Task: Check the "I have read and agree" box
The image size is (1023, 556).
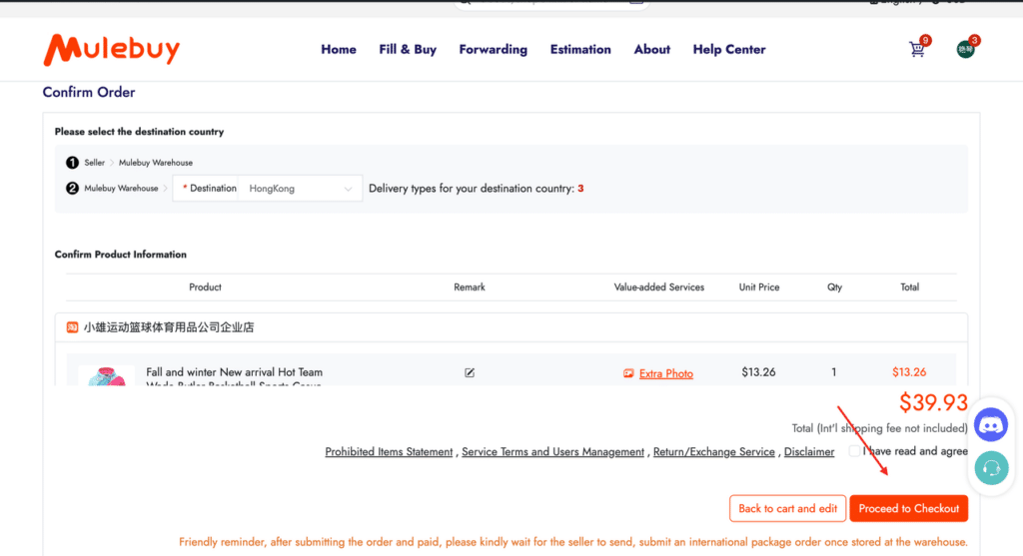Action: pyautogui.click(x=854, y=451)
